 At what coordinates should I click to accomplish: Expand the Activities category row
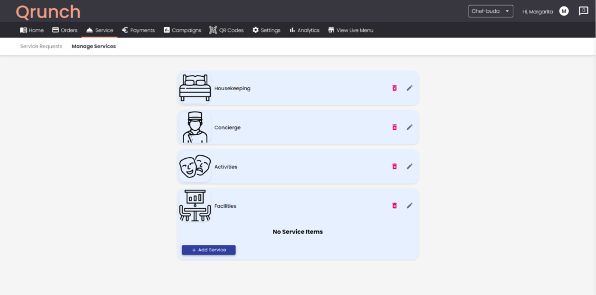click(298, 166)
